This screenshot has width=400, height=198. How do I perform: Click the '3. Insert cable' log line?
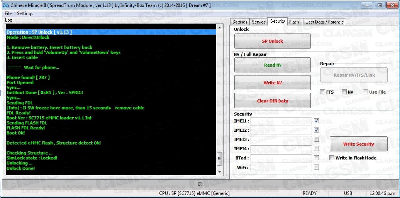22,57
